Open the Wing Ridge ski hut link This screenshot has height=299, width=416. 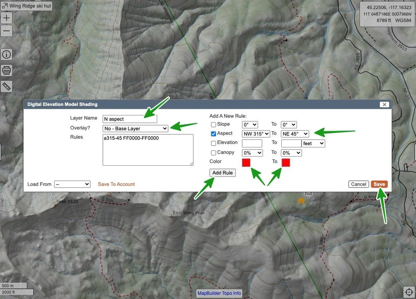coord(27,6)
